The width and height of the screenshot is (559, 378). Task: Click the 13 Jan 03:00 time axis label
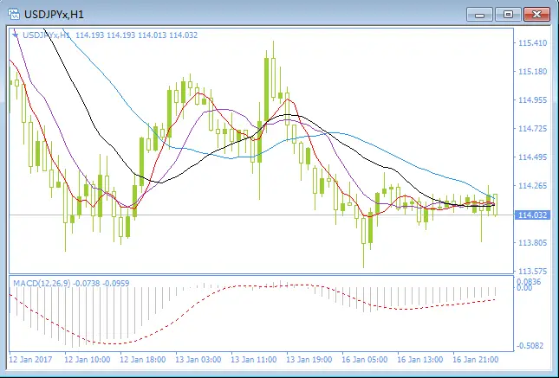(198, 360)
